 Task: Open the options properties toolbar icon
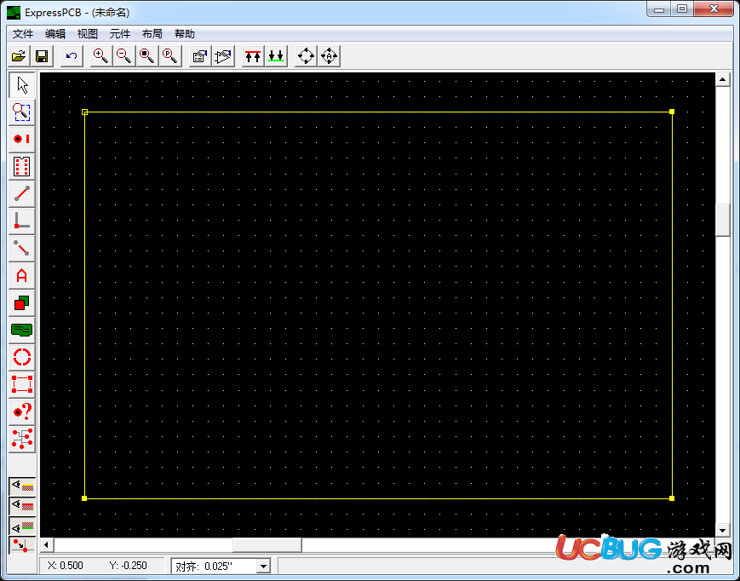[x=200, y=56]
